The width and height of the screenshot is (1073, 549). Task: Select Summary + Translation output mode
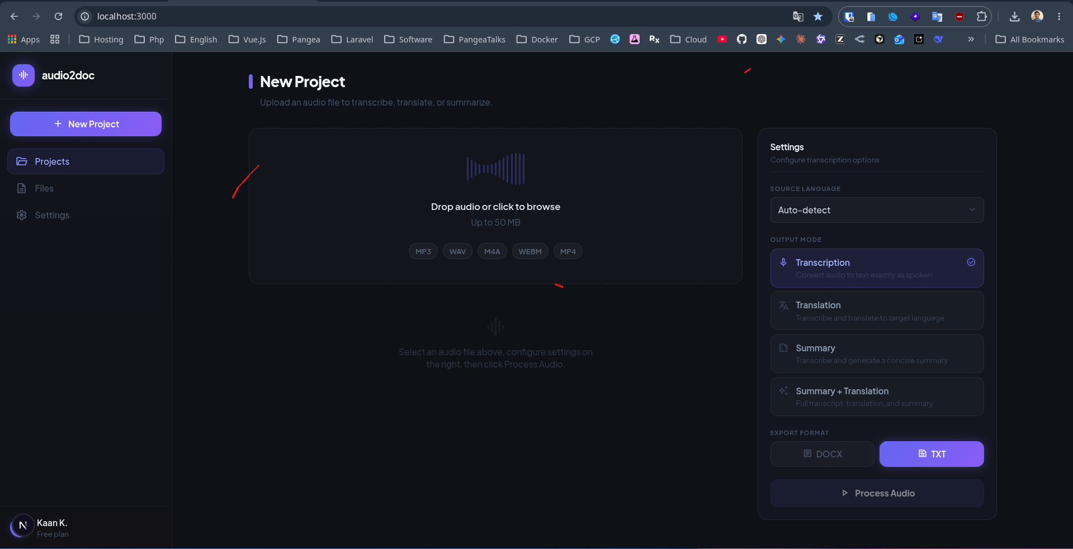[877, 397]
